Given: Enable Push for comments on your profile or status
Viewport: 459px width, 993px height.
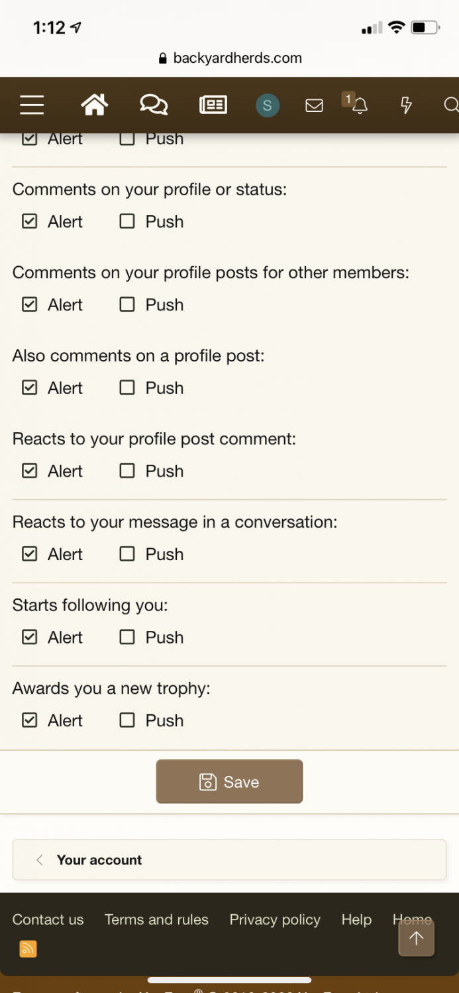Looking at the screenshot, I should [x=127, y=221].
